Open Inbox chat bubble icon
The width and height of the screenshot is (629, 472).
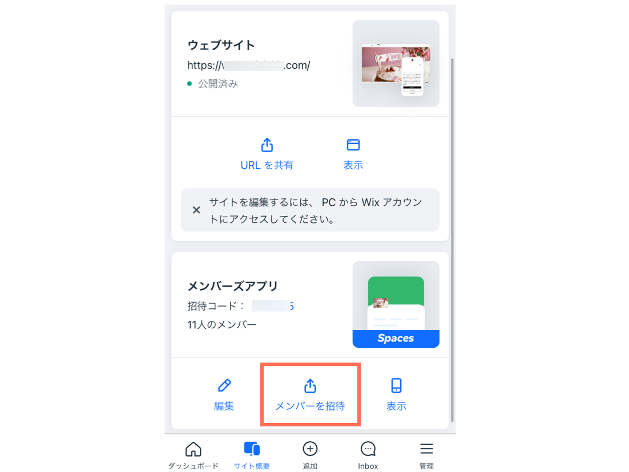[368, 449]
